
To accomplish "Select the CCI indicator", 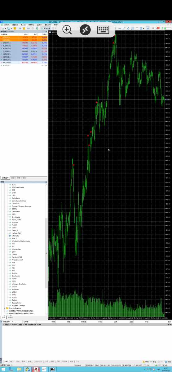I will [x=14, y=190].
